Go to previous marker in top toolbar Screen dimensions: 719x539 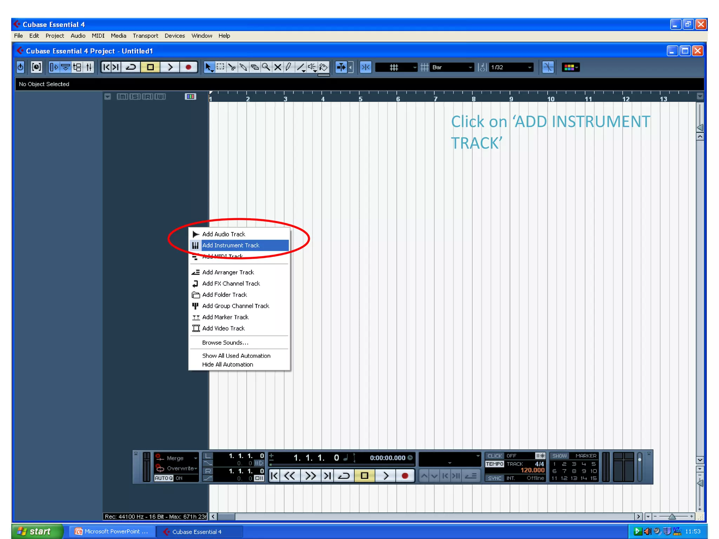[x=106, y=67]
